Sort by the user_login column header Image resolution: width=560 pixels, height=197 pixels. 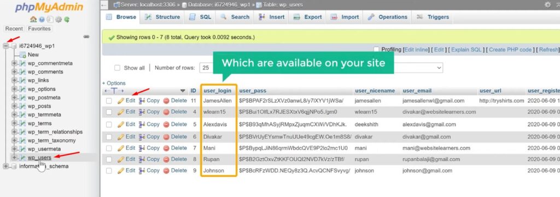tap(217, 91)
